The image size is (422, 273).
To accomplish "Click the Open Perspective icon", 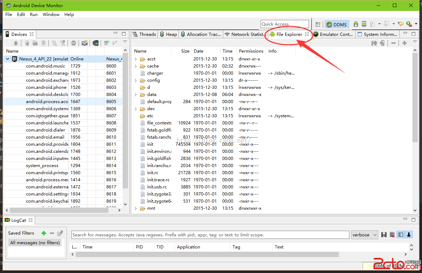I will pyautogui.click(x=318, y=24).
